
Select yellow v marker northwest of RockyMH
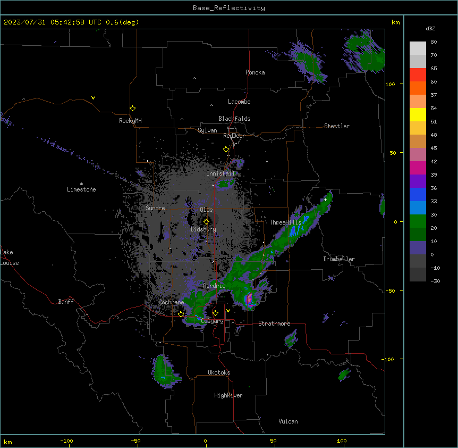point(93,98)
